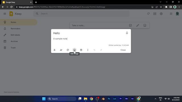Bookmark this page with star icon

coord(161,7)
